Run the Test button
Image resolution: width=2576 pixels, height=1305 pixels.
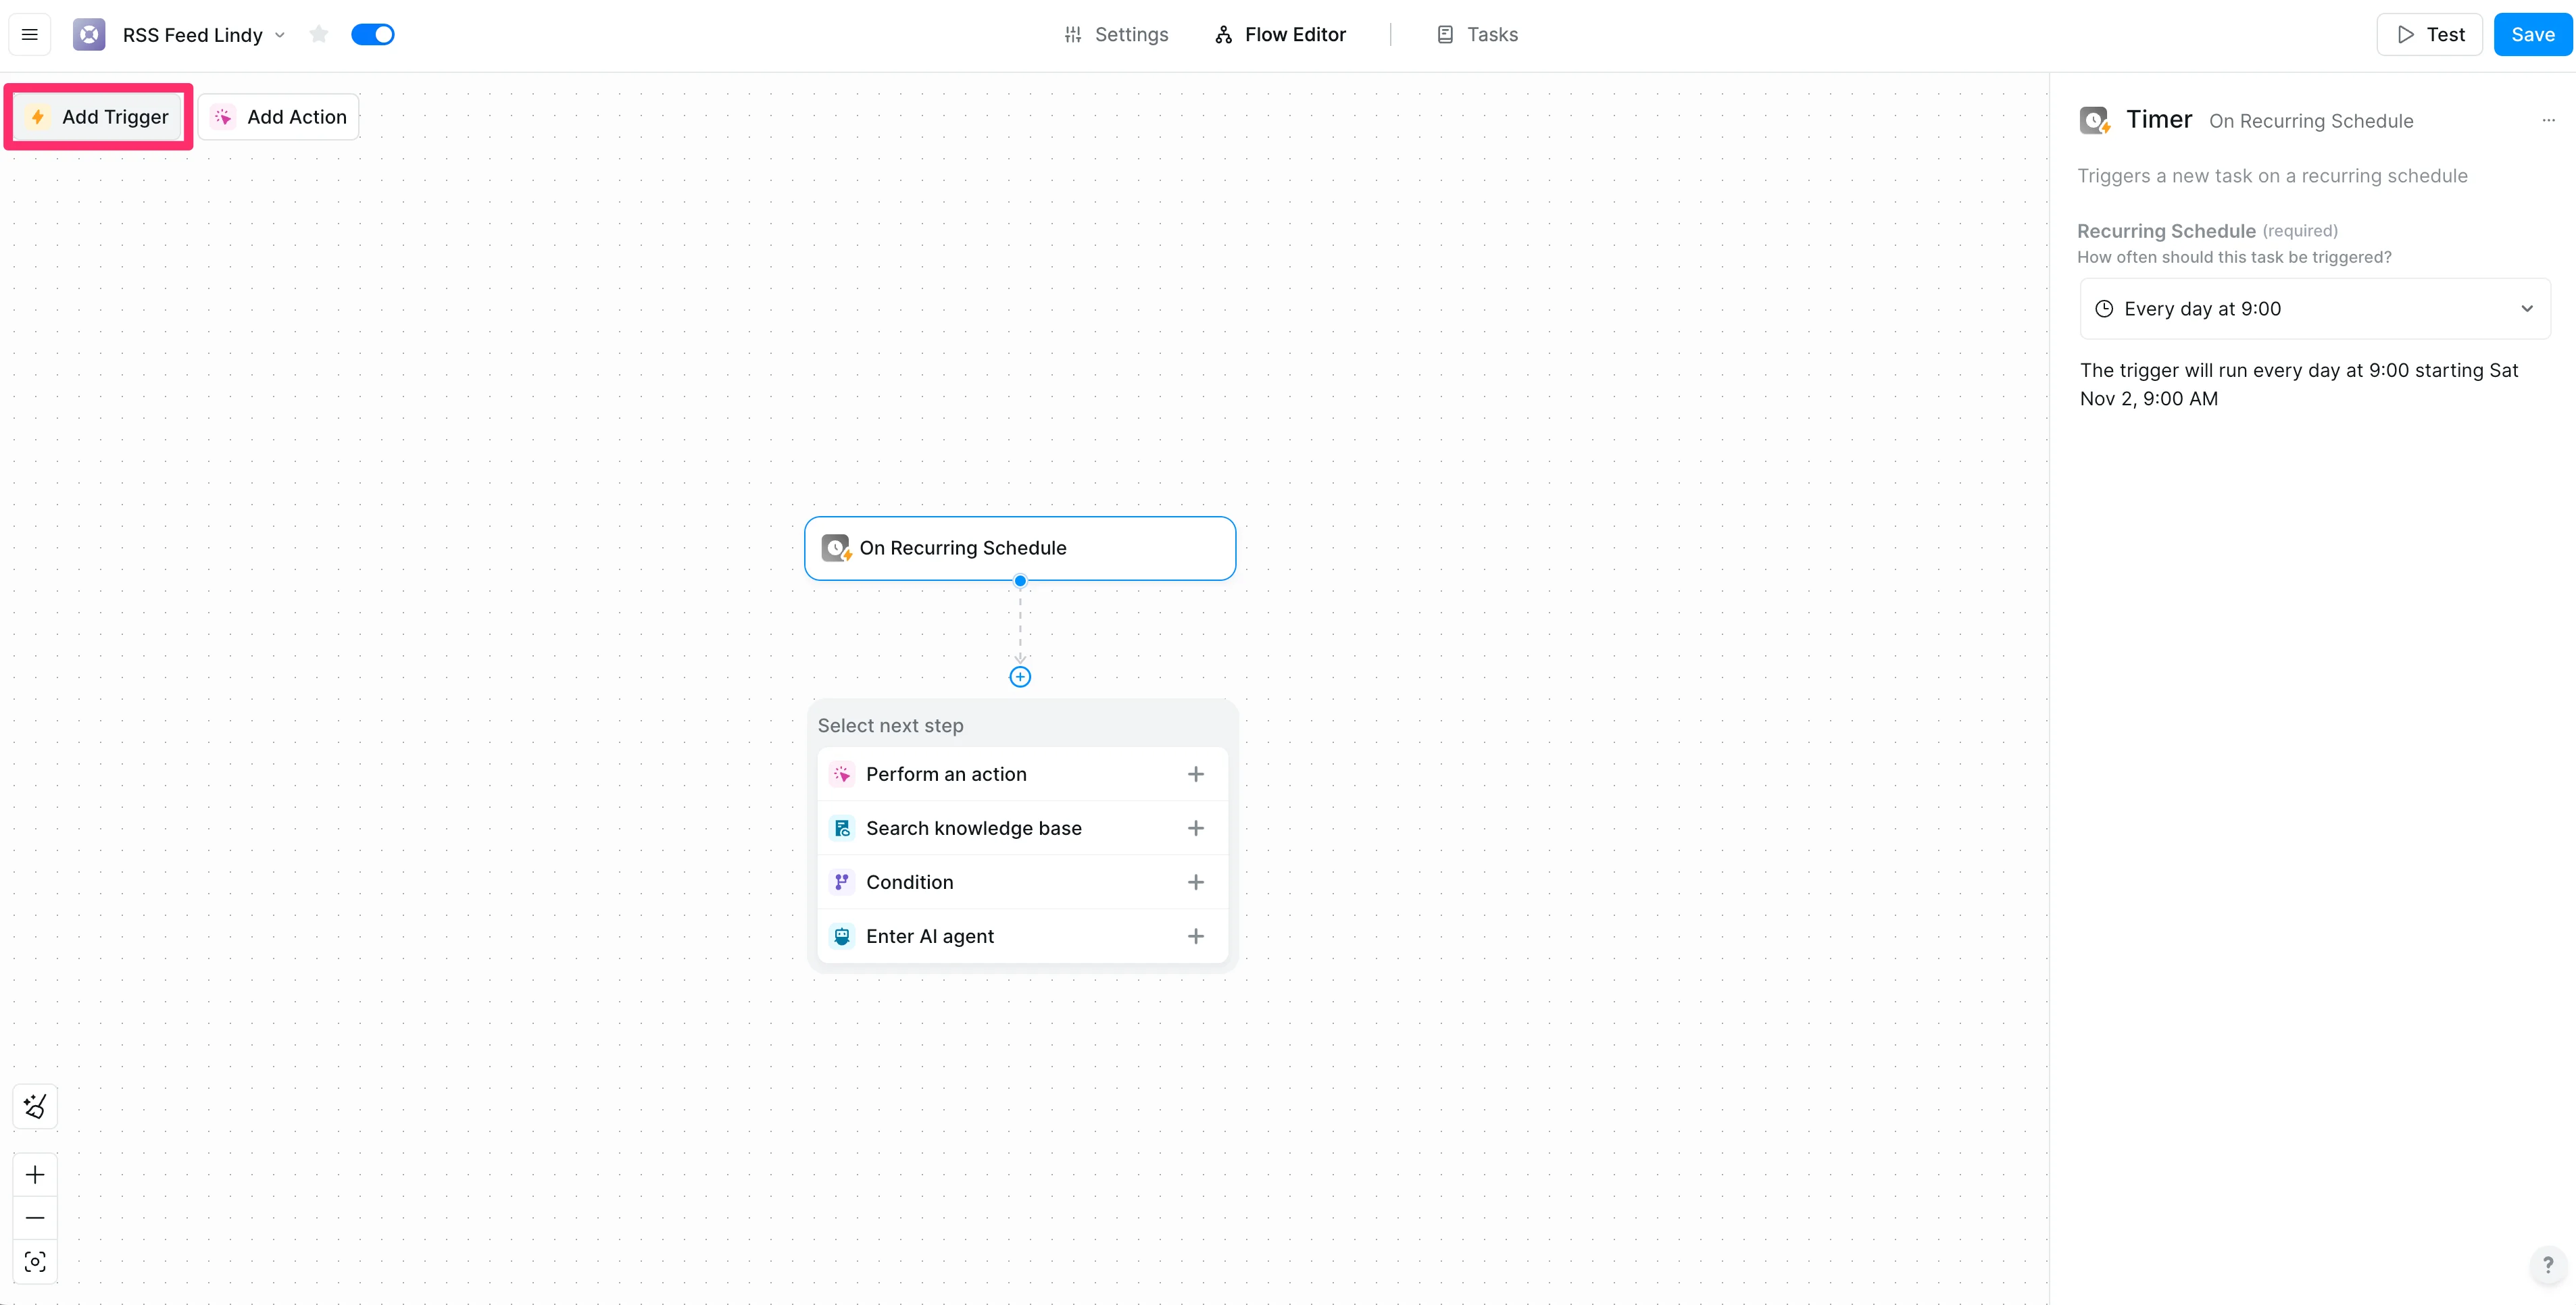coord(2430,35)
